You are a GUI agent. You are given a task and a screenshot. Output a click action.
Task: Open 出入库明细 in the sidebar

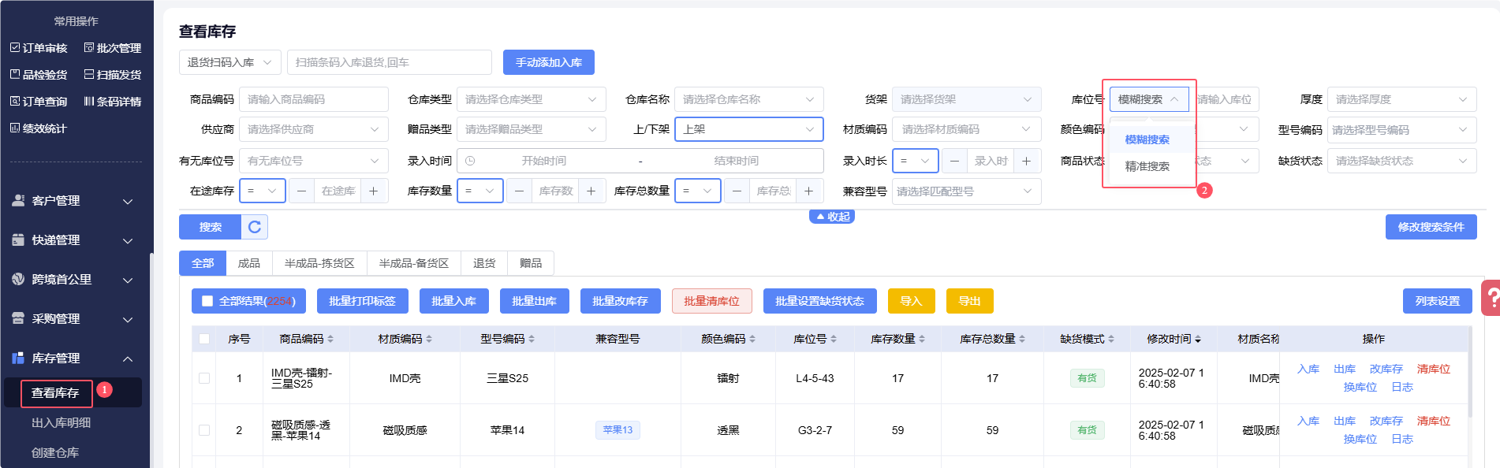point(61,423)
